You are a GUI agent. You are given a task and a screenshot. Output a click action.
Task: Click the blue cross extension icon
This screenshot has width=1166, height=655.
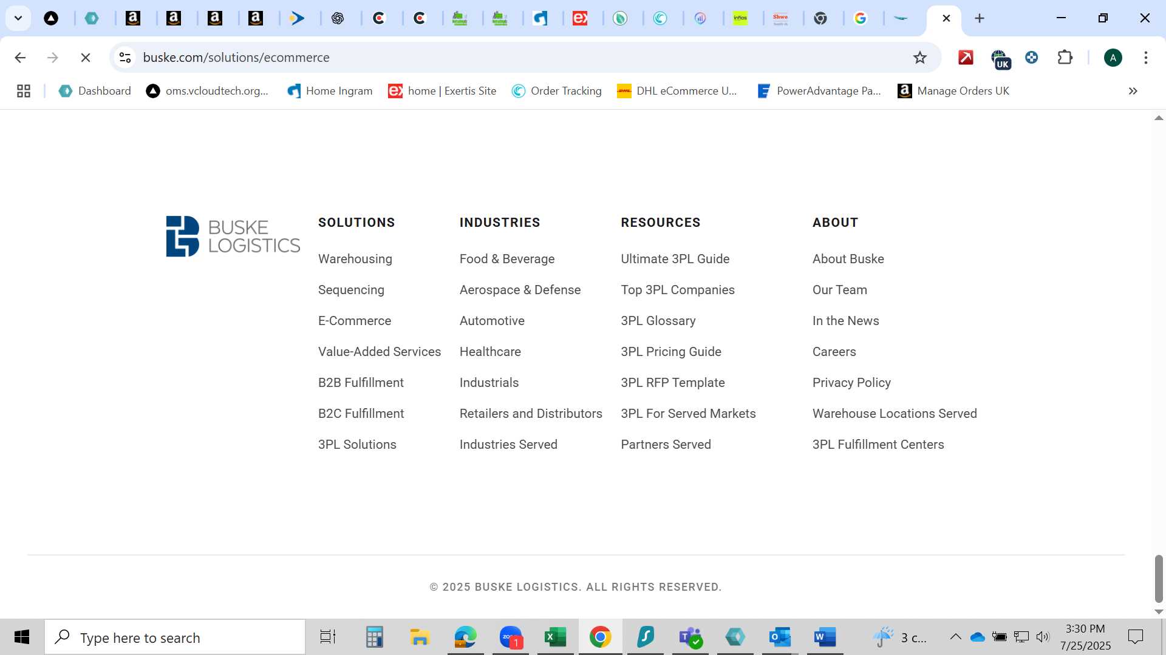(1031, 58)
